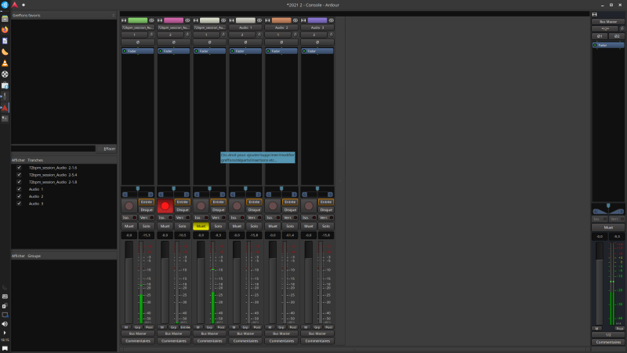627x353 pixels.
Task: Invert phase on the Audio 2 strip
Action: coord(281,42)
